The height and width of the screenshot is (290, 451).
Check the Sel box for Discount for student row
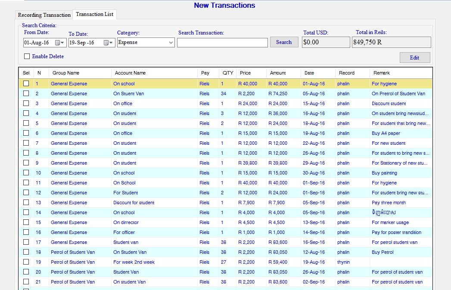coord(25,203)
